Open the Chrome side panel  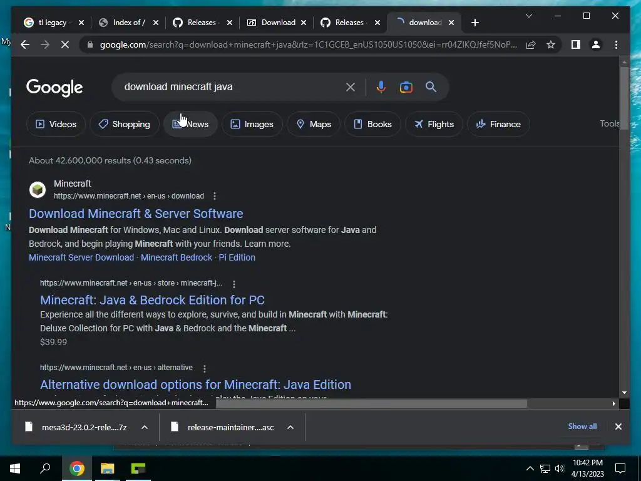tap(576, 44)
